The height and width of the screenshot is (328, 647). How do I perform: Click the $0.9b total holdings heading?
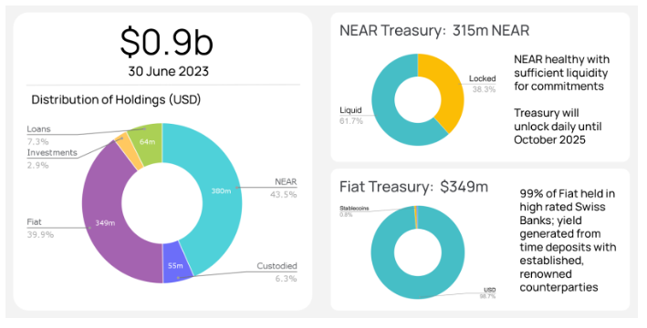[166, 42]
